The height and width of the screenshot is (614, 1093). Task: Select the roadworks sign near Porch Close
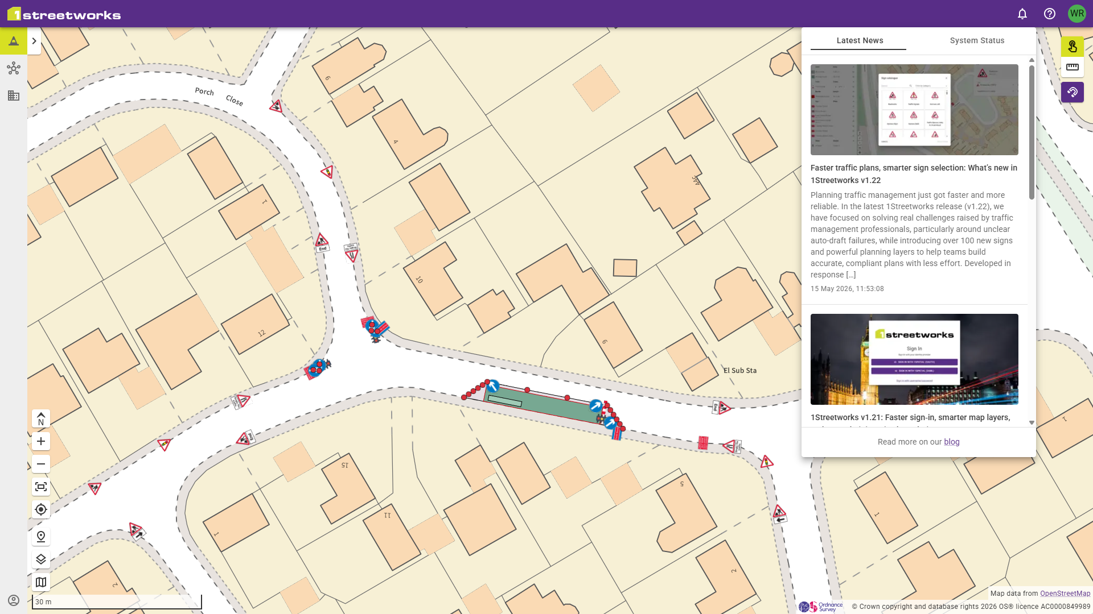click(277, 106)
